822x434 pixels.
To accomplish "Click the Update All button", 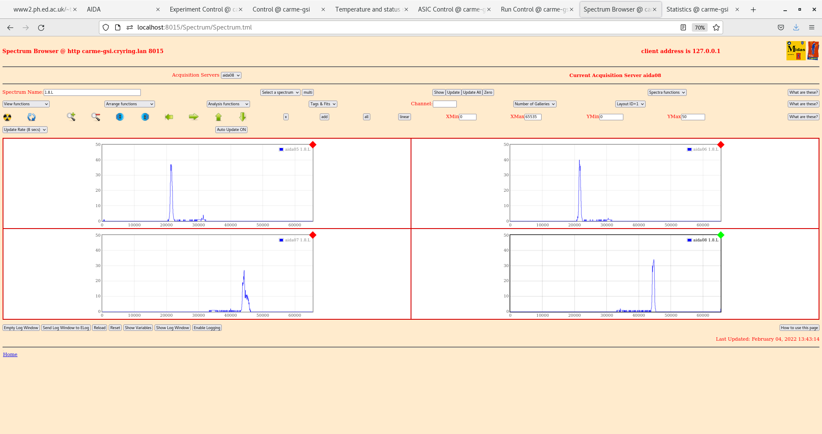I will click(x=472, y=92).
